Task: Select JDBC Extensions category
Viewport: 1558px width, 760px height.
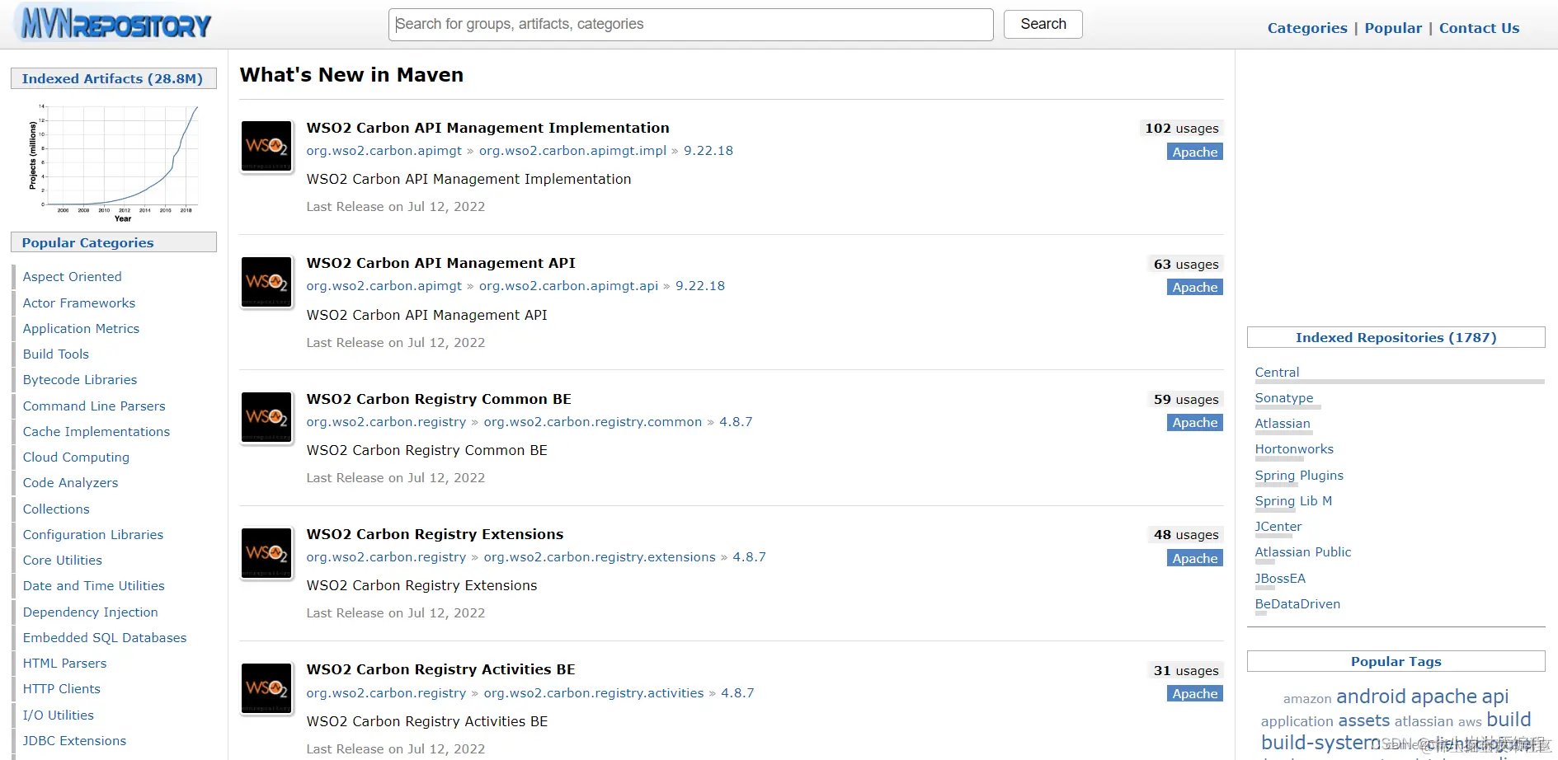Action: click(x=74, y=740)
